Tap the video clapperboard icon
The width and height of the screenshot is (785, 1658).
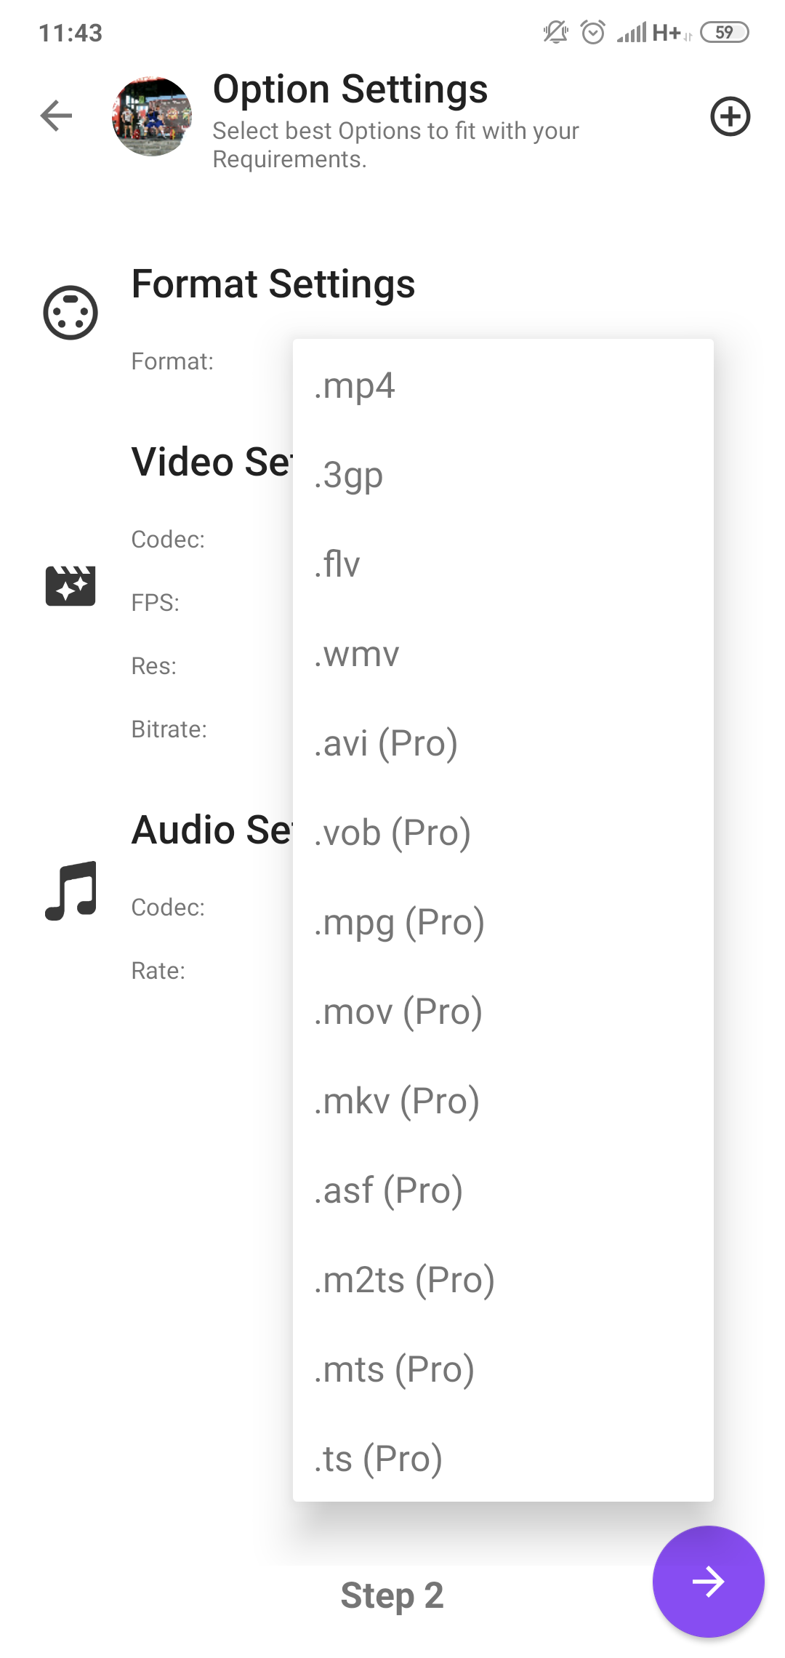pyautogui.click(x=71, y=585)
